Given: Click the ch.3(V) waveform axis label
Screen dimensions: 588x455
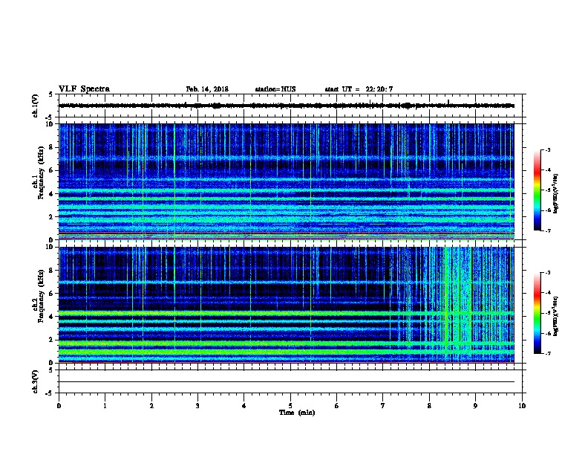Looking at the screenshot, I should 36,381.
